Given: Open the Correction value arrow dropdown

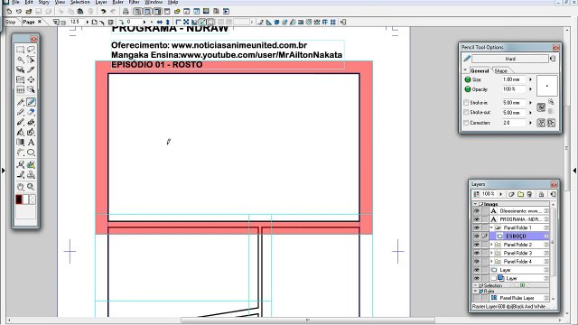Looking at the screenshot, I should [530, 123].
